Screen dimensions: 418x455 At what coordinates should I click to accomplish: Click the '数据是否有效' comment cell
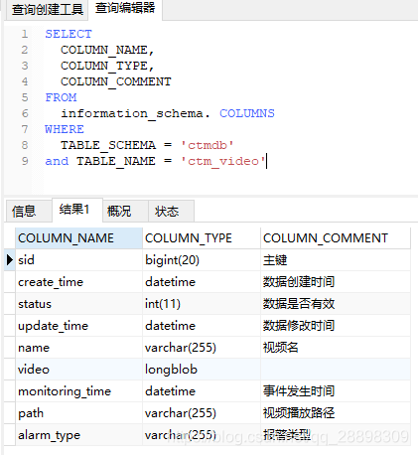tap(336, 304)
